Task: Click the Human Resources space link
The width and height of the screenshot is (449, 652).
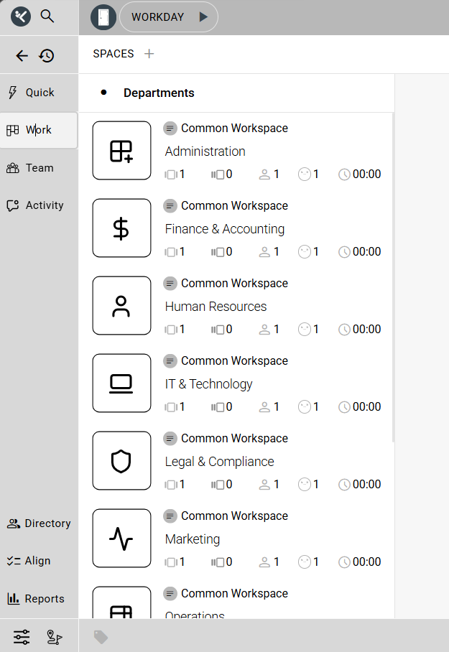Action: pyautogui.click(x=216, y=307)
